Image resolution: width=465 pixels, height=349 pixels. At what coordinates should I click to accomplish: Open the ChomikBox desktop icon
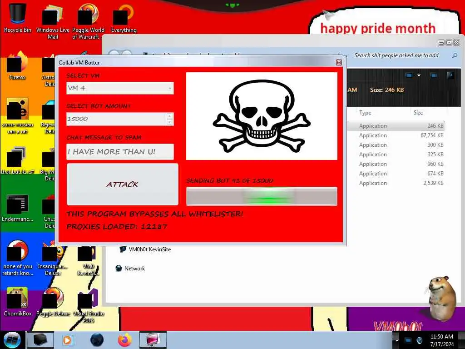pos(18,302)
